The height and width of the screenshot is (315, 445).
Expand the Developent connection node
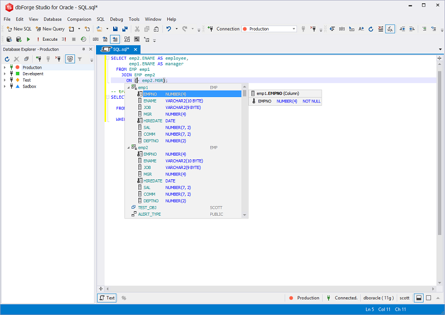click(x=4, y=74)
